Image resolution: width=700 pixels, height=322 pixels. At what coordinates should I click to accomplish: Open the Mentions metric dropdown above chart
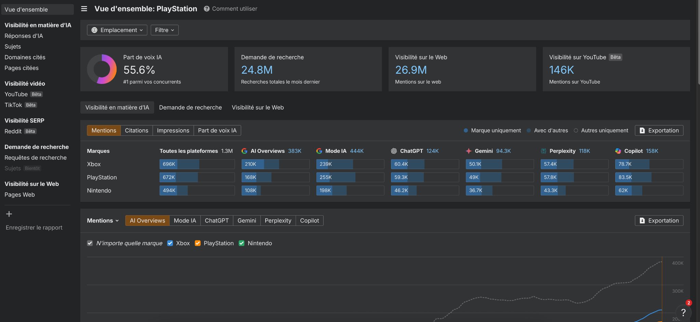[x=103, y=221]
